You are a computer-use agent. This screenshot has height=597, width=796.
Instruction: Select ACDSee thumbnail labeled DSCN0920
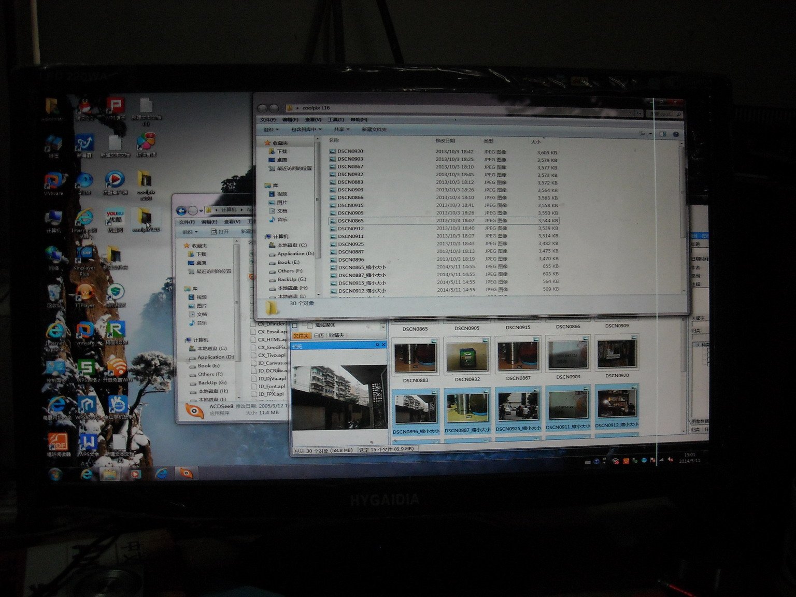(x=617, y=358)
